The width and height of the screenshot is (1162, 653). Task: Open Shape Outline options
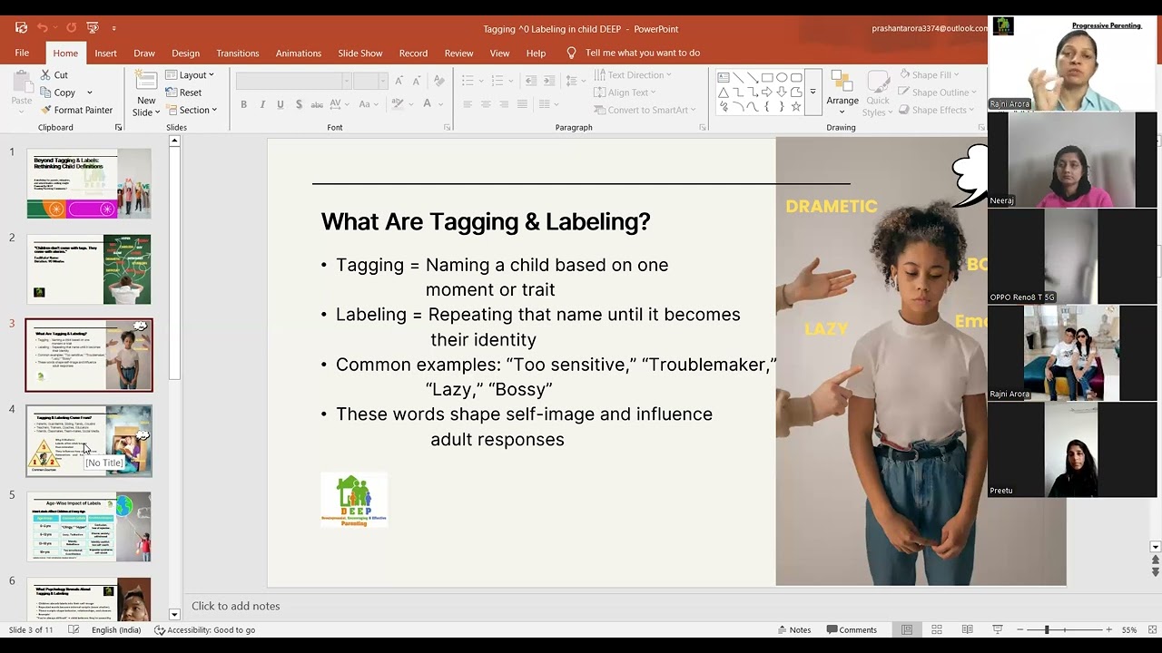[x=935, y=93]
